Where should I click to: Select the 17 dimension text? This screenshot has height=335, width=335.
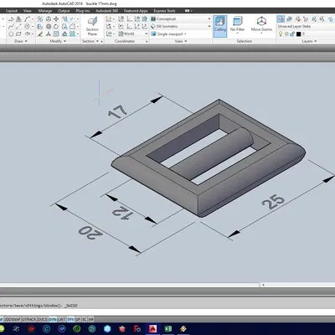pos(117,112)
